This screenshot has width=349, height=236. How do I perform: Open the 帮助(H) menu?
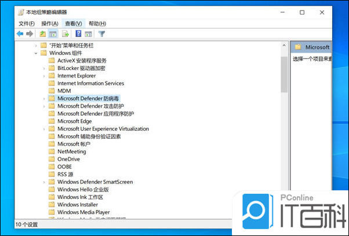[x=97, y=24]
